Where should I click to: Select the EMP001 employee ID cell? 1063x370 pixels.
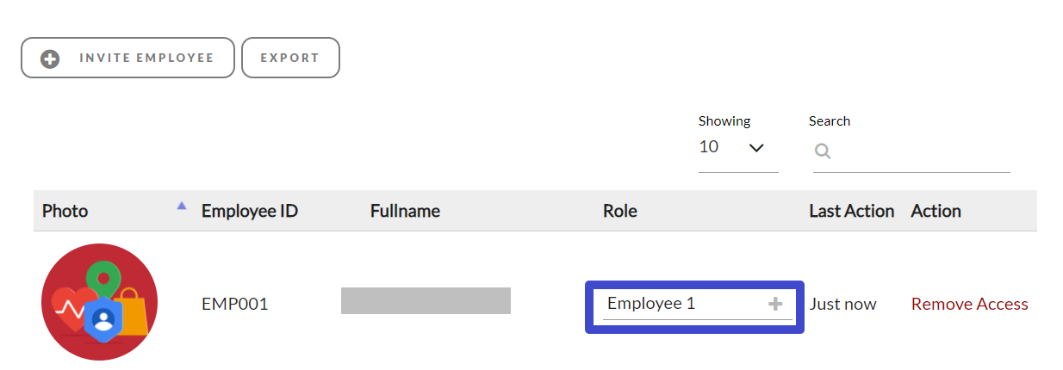(234, 304)
